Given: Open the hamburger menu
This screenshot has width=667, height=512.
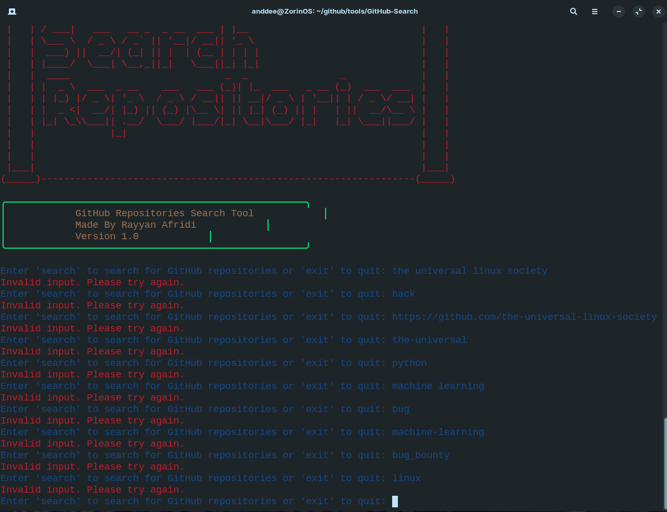Looking at the screenshot, I should point(595,11).
